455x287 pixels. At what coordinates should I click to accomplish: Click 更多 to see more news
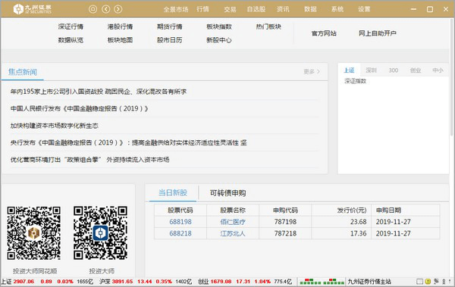coord(312,71)
